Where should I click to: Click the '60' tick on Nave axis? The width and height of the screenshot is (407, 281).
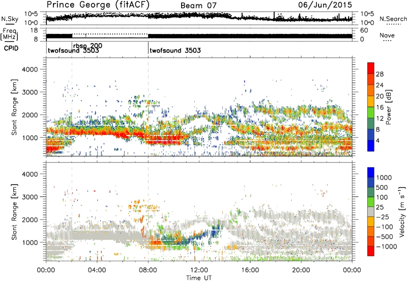click(x=364, y=30)
